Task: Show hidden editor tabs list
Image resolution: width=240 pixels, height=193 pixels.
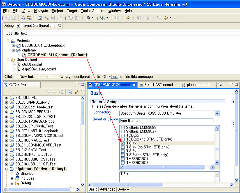Action: point(220,84)
